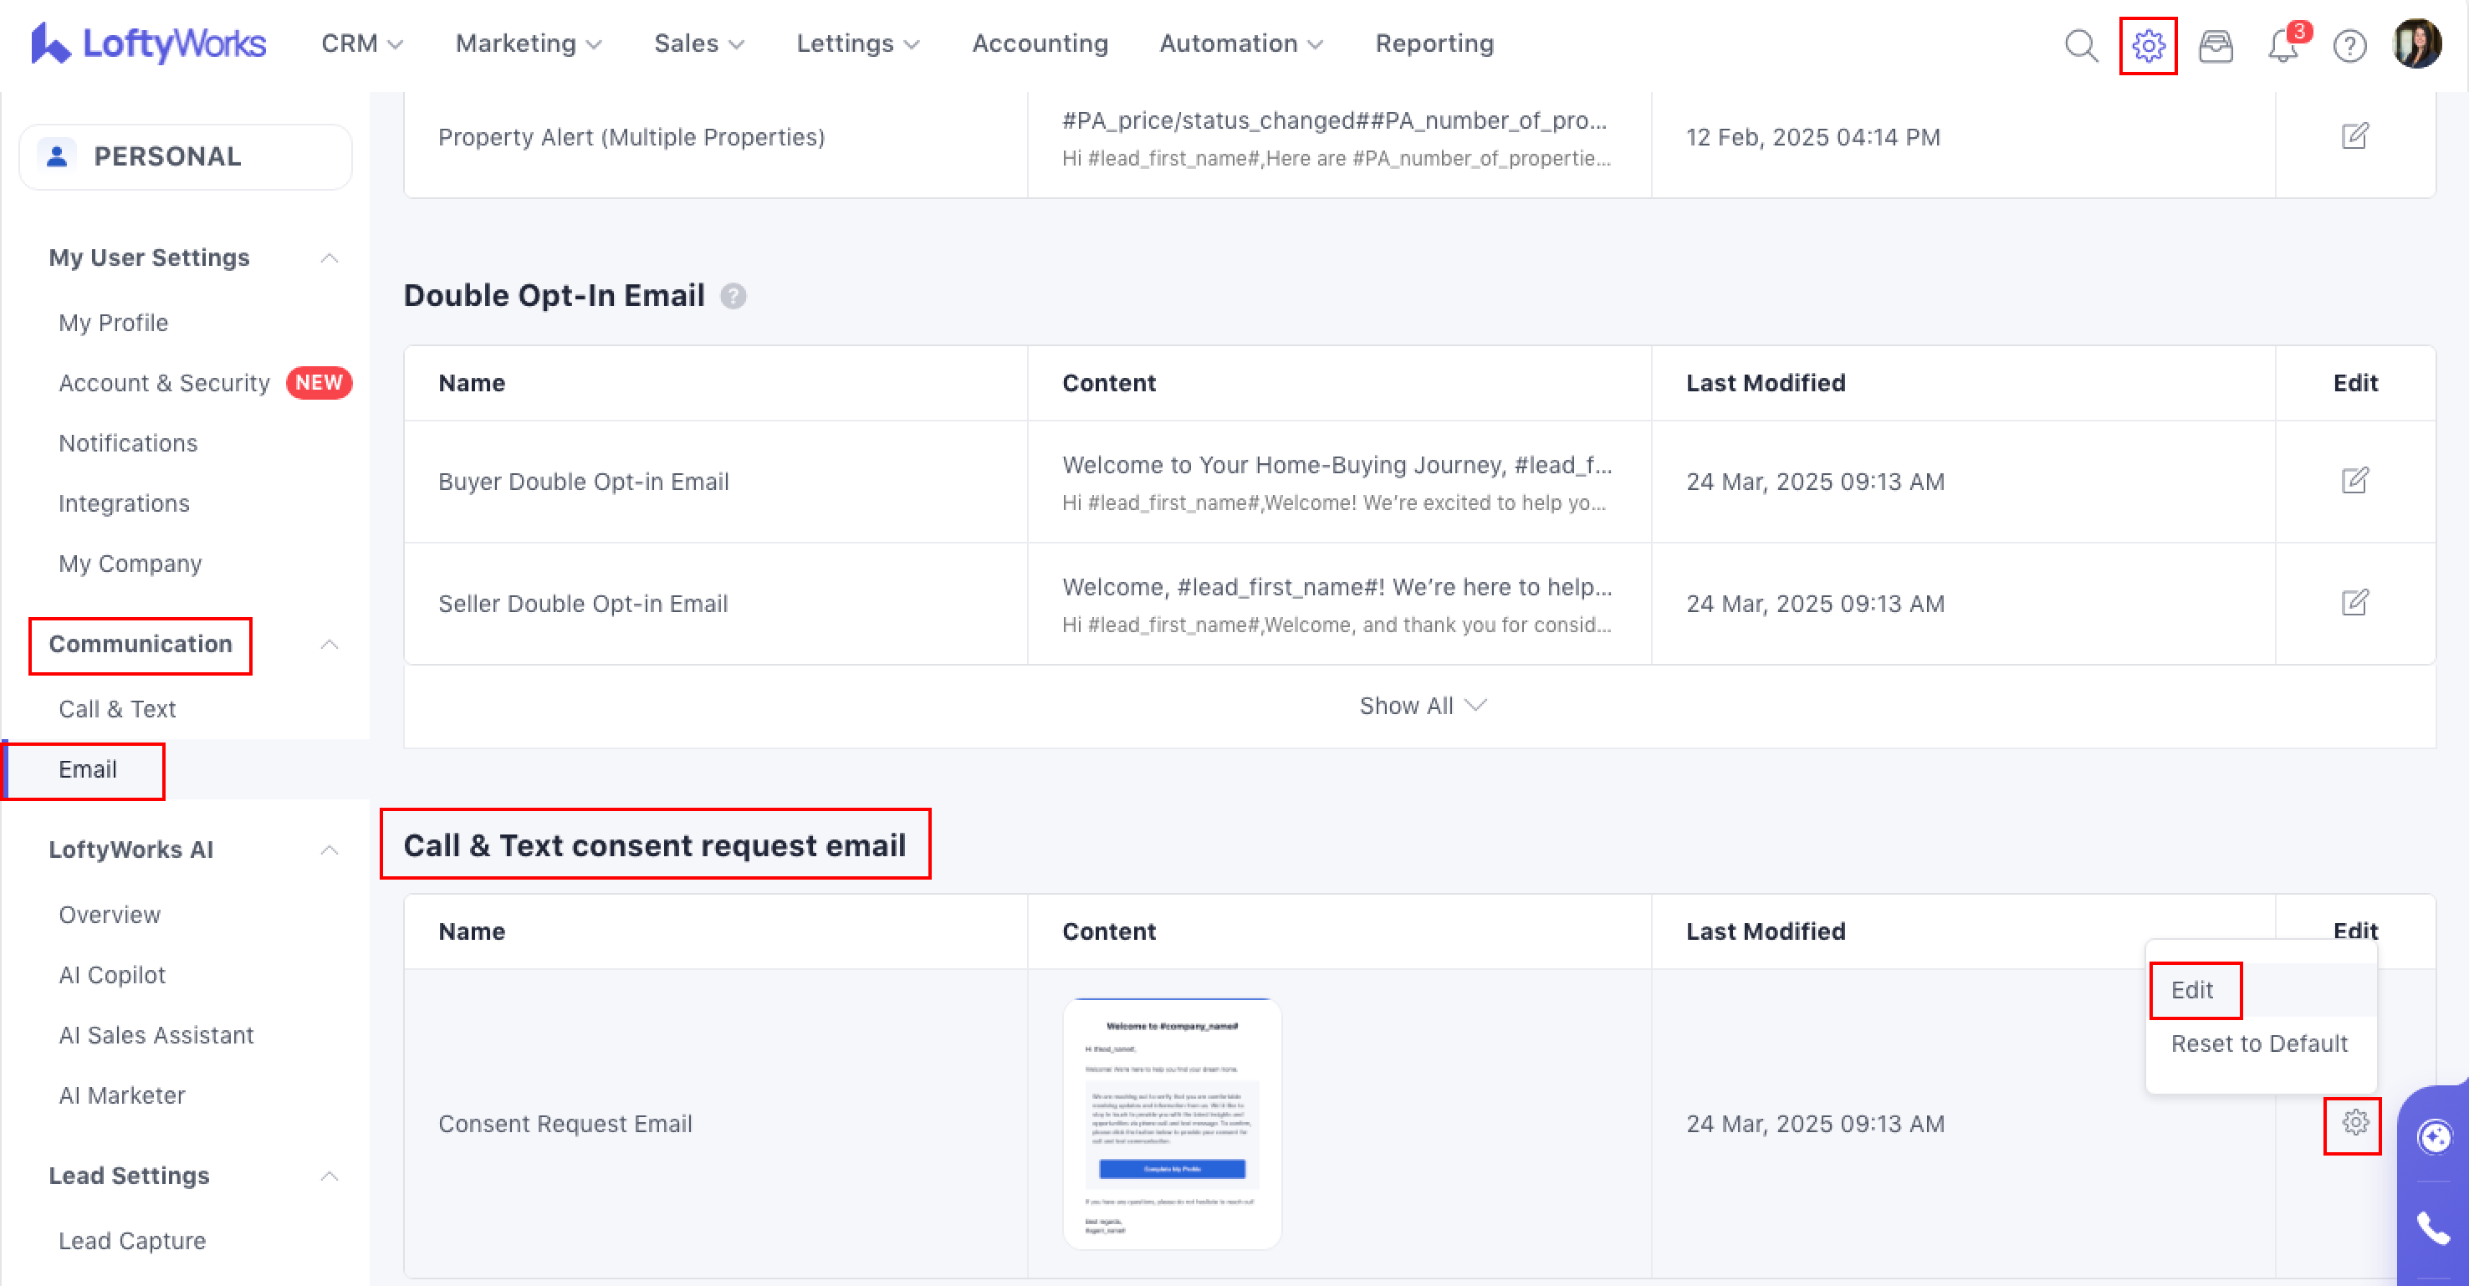Viewport: 2469px width, 1286px height.
Task: Open the search magnifier icon
Action: click(2081, 45)
